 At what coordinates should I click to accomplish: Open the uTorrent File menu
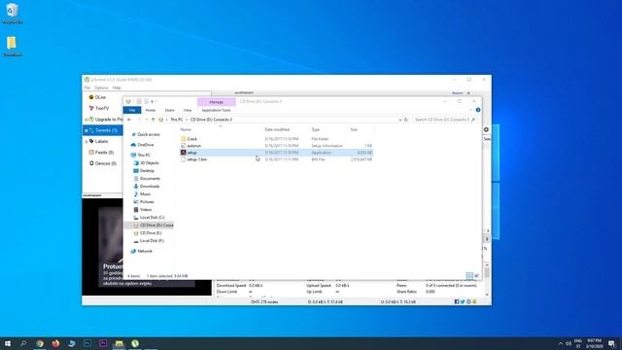[x=87, y=87]
